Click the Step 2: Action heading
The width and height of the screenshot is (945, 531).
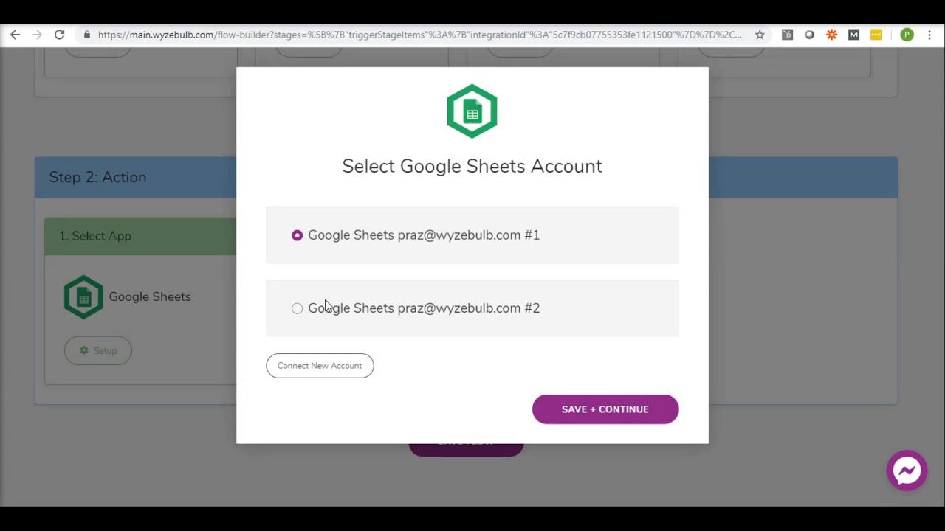tap(97, 177)
